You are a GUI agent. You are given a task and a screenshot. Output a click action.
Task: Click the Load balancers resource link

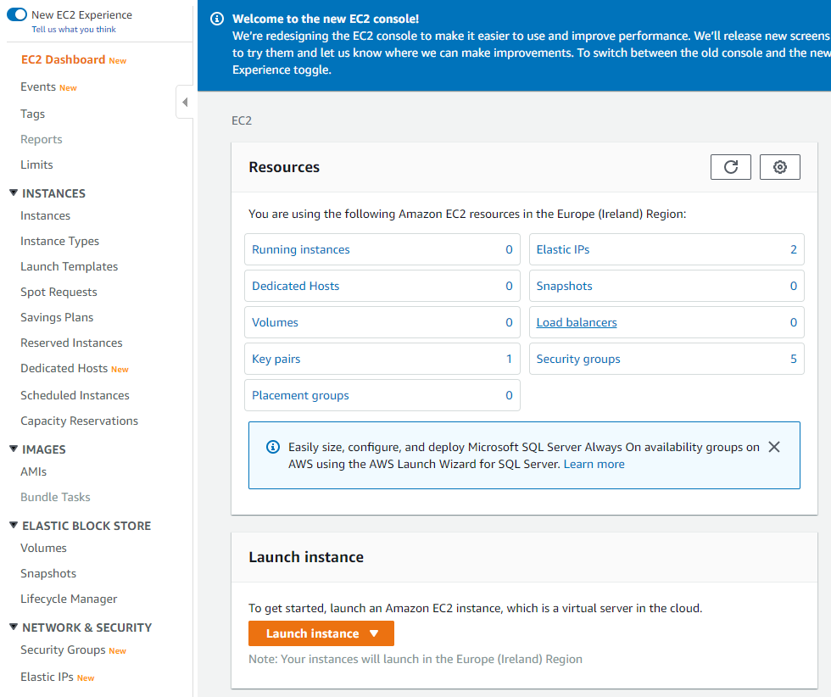coord(577,322)
